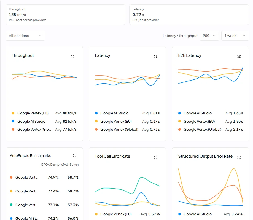
Task: Click the green Google Vert... benchmark row
Action: (44, 205)
